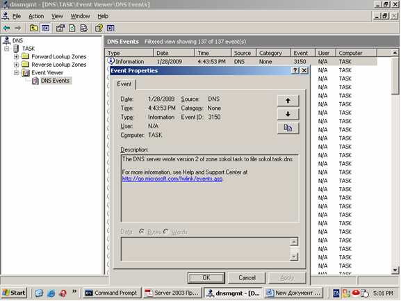Sort events by Time column header
The image size is (401, 301).
click(x=213, y=53)
